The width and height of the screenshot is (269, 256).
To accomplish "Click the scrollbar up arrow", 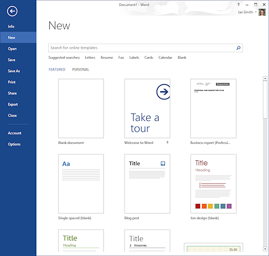I will (x=265, y=79).
